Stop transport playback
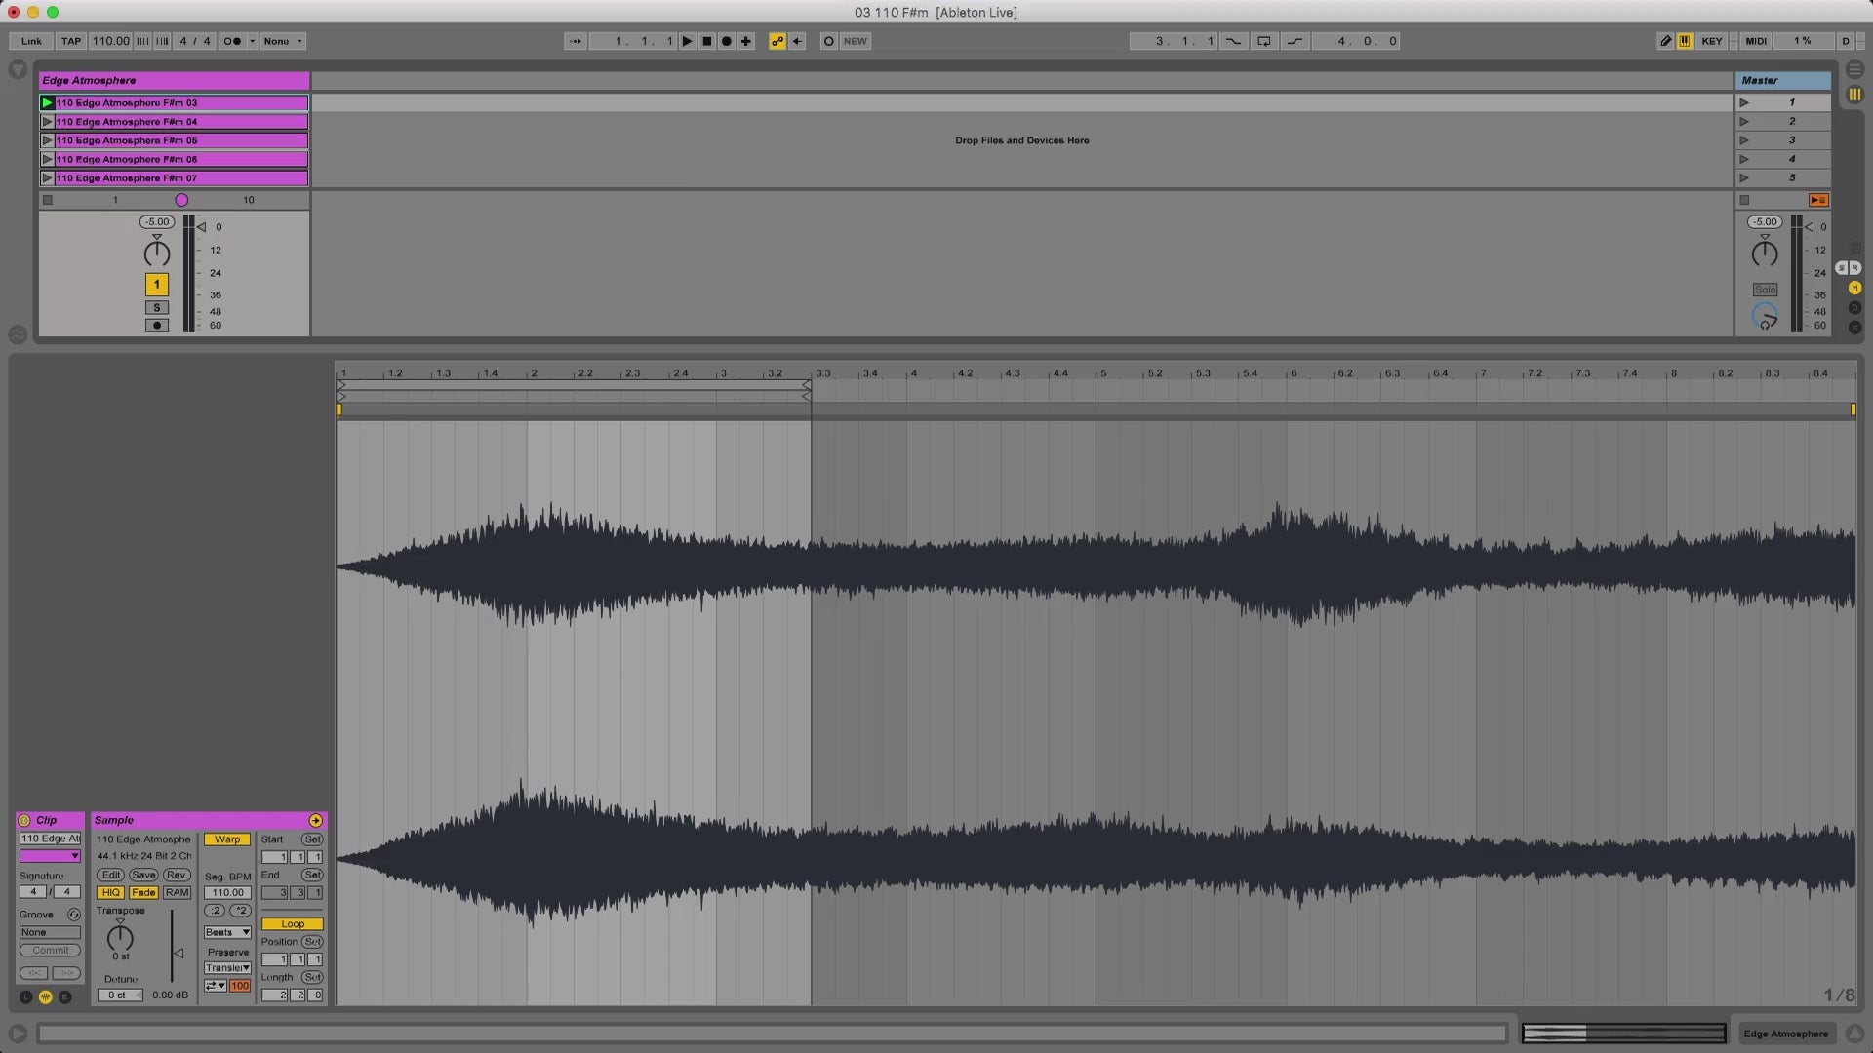Image resolution: width=1873 pixels, height=1053 pixels. 707,41
